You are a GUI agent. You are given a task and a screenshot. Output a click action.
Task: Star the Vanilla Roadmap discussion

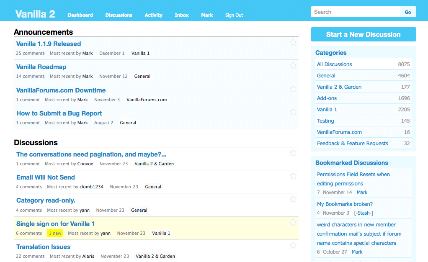(x=293, y=65)
